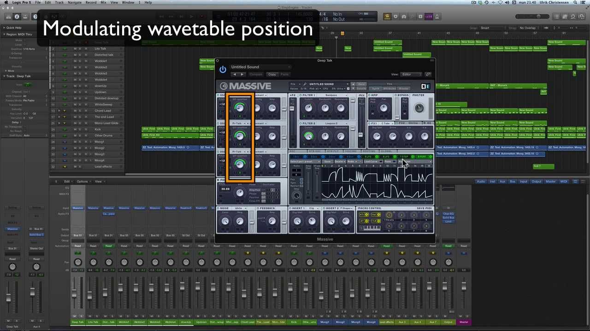
Task: Click the preset search magnifier icon
Action: tap(305, 84)
